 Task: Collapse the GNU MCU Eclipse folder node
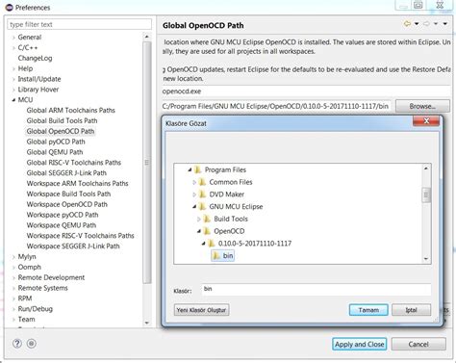pos(194,207)
